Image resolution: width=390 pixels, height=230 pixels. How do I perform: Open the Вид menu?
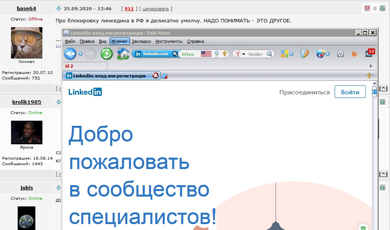[x=103, y=41]
